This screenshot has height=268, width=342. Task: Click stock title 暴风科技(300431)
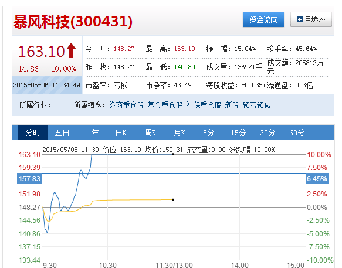tap(73, 22)
